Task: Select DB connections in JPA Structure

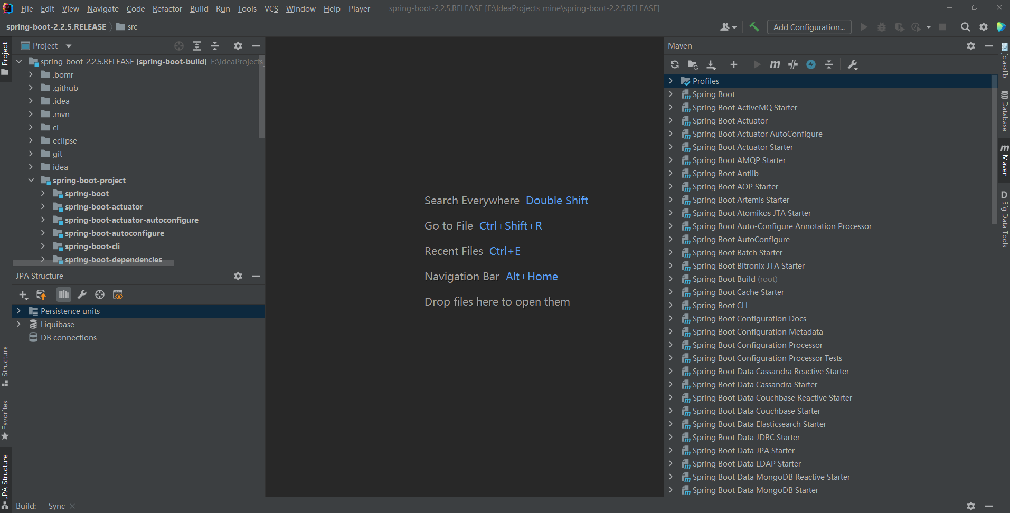Action: 69,338
